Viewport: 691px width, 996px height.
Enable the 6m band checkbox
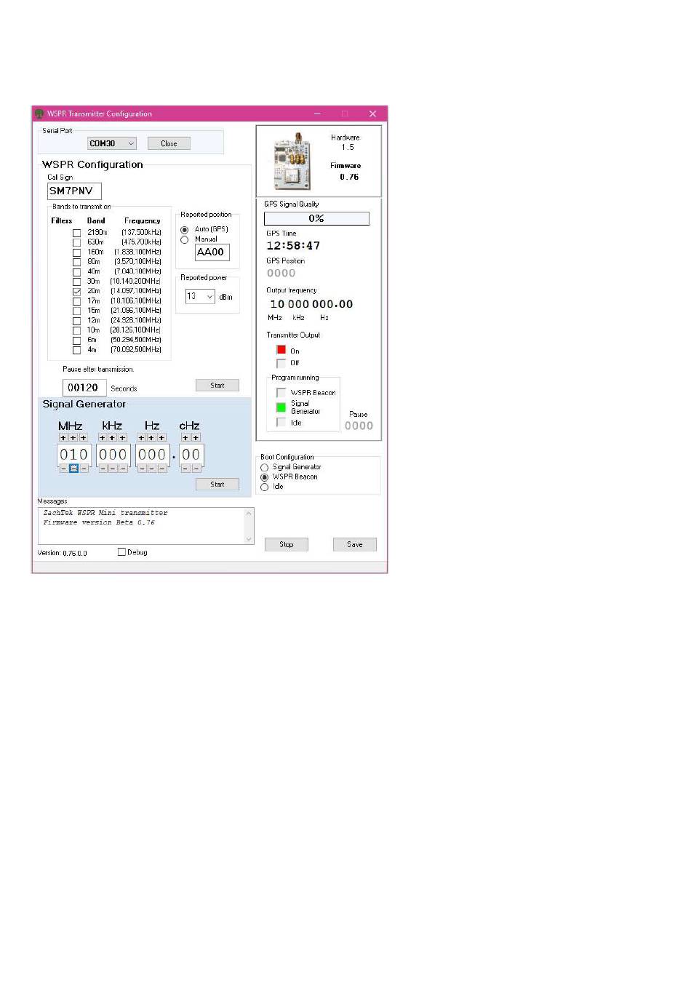[76, 340]
